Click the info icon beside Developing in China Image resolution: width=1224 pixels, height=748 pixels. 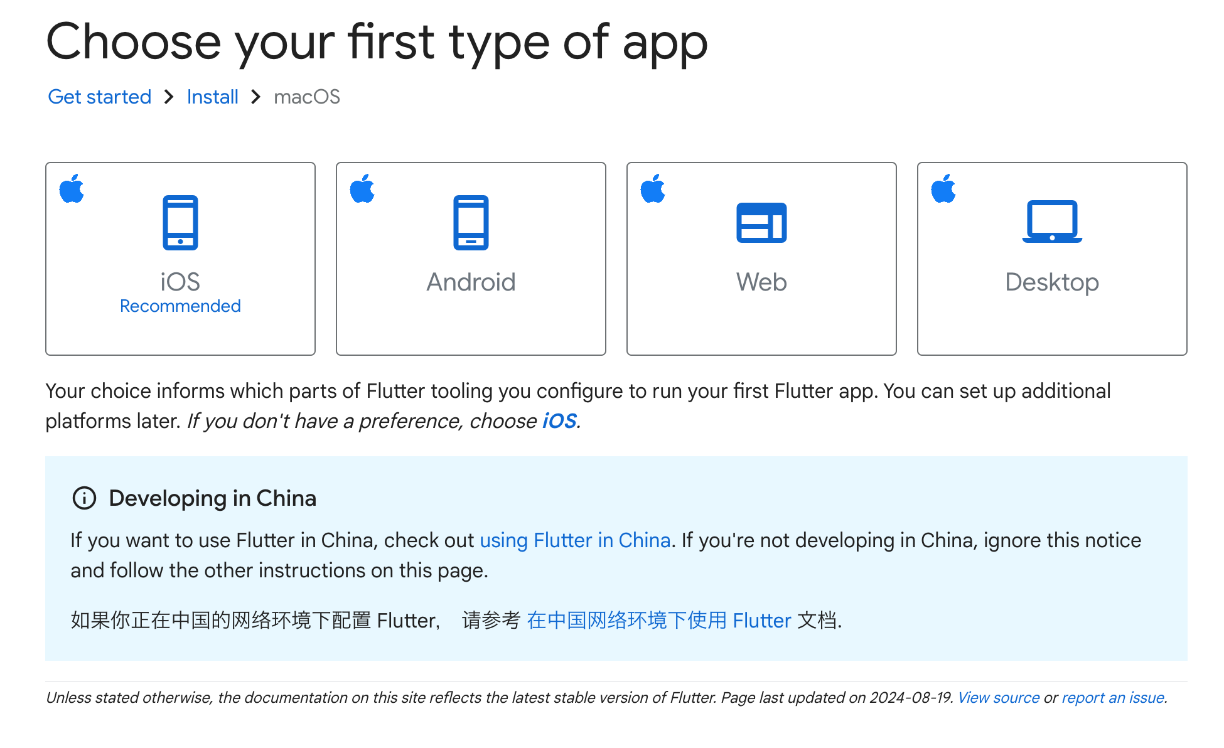tap(85, 498)
